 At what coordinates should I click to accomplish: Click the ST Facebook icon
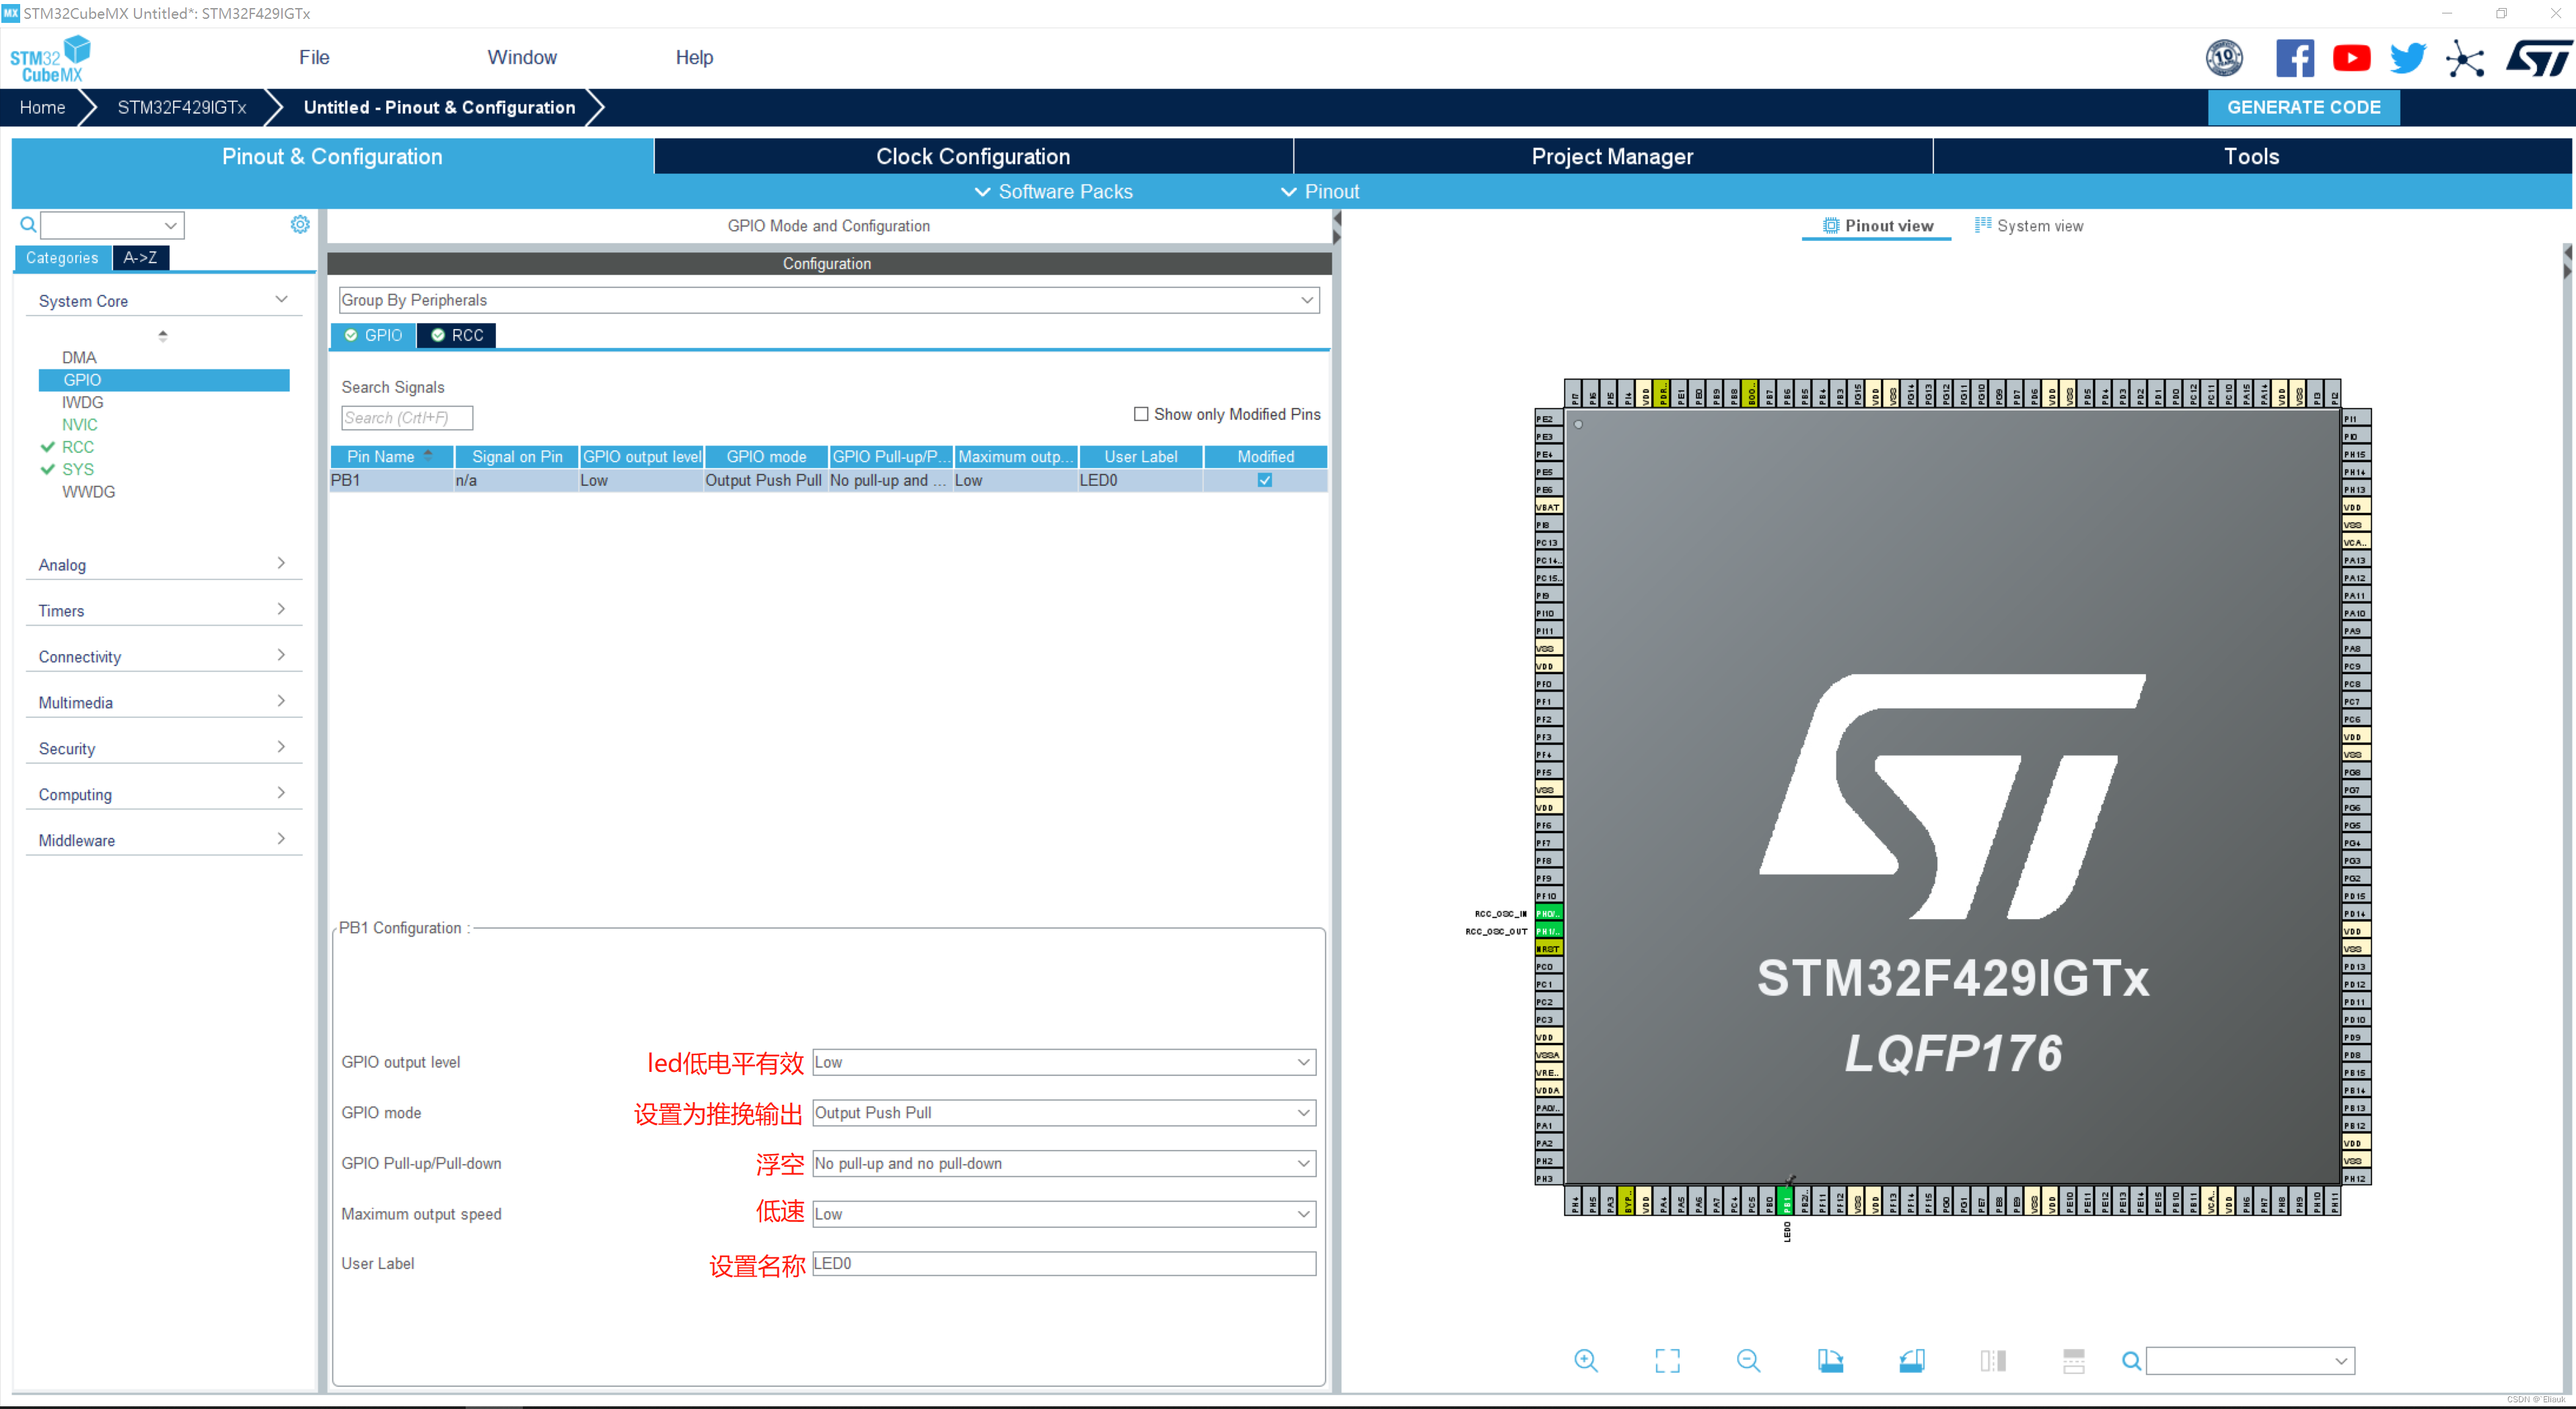pos(2294,58)
